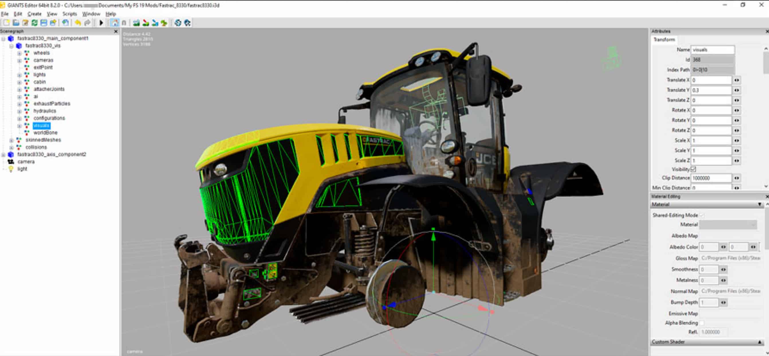
Task: Click the Save disk icon
Action: (44, 23)
